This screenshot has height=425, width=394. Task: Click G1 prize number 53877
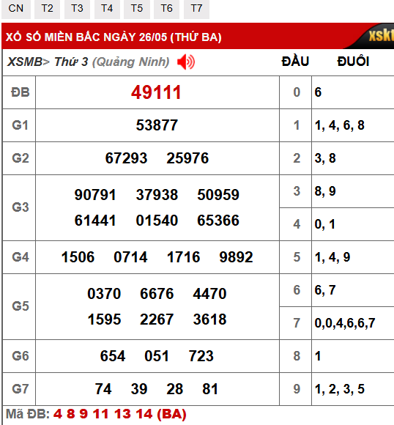tap(157, 125)
